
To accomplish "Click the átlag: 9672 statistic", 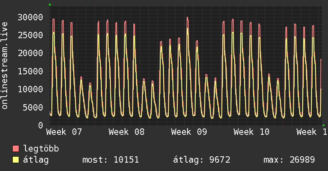I will pyautogui.click(x=202, y=160).
